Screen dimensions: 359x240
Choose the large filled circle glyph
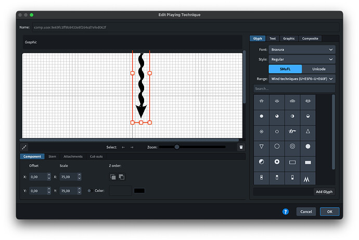click(308, 146)
